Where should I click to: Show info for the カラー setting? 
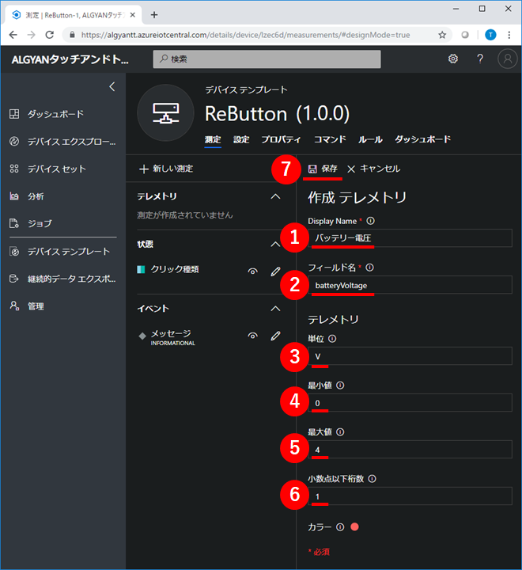pyautogui.click(x=340, y=527)
